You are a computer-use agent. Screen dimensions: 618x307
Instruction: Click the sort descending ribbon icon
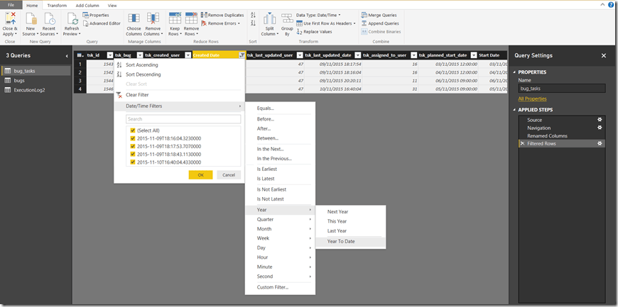(253, 23)
